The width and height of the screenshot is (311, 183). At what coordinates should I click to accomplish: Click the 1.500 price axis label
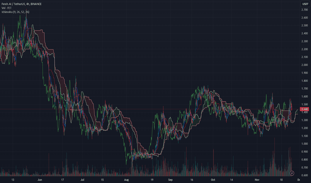305,104
